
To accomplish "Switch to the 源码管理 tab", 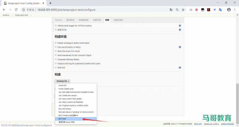I will pos(70,20).
